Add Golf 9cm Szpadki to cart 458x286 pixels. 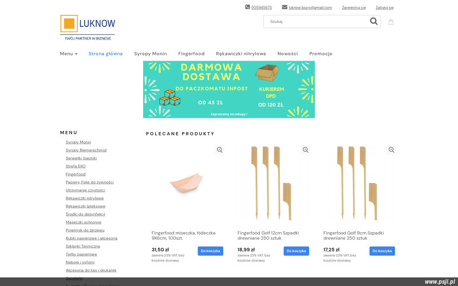click(382, 251)
